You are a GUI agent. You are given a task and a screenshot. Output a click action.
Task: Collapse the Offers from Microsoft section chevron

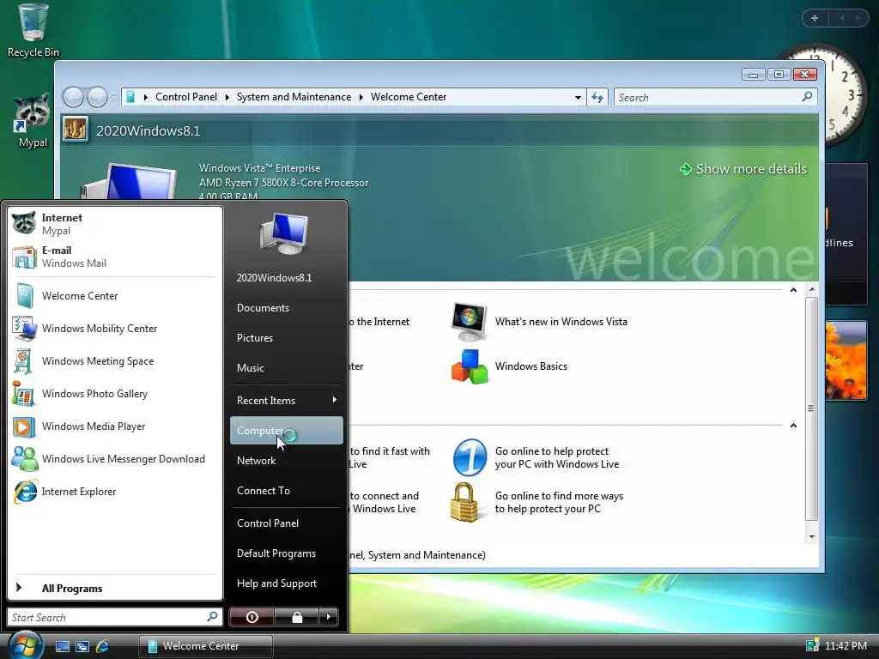(x=793, y=426)
